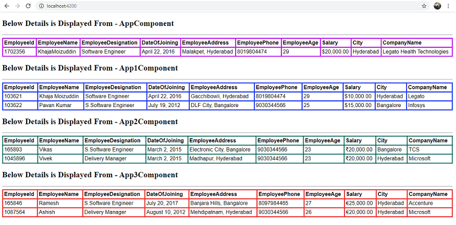456x225 pixels.
Task: Click the name Vikas
Action: 46,150
